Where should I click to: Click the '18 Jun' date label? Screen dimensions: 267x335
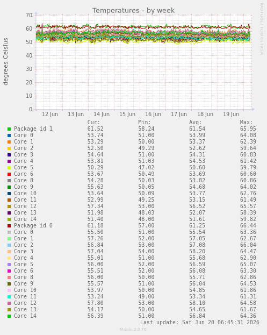[x=205, y=114]
